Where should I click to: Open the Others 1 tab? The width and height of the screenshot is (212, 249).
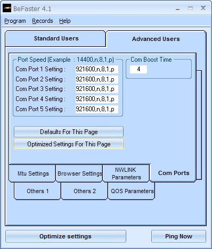point(37,191)
